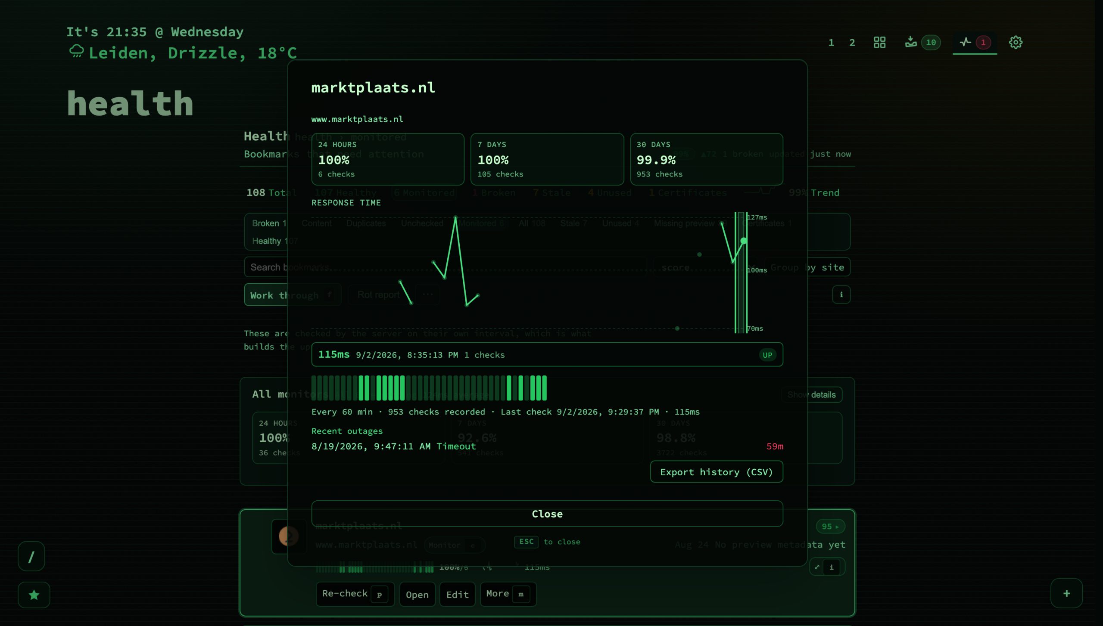Select the Healthy 107 filter tab
Screen dimensions: 1103x626
(274, 241)
